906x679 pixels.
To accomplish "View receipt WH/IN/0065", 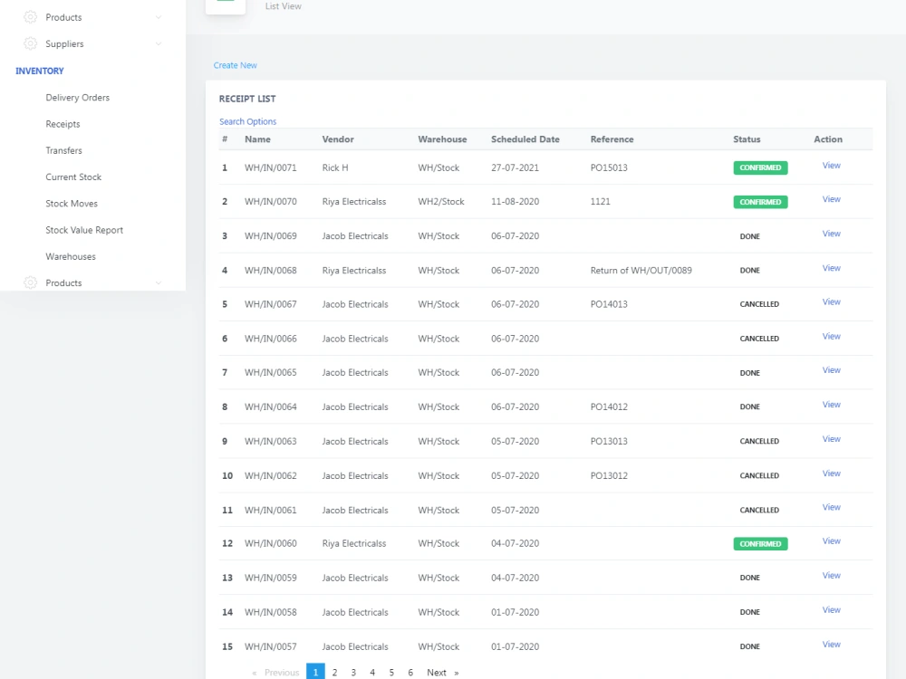I will 832,370.
